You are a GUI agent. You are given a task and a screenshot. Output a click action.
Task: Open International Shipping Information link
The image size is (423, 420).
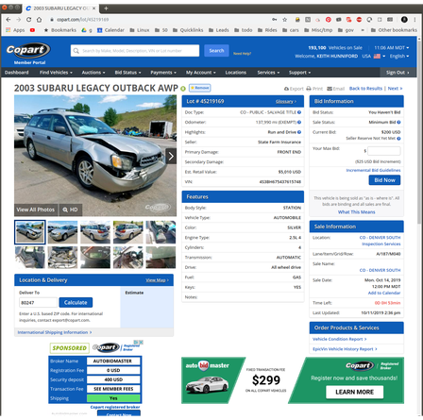pyautogui.click(x=55, y=332)
